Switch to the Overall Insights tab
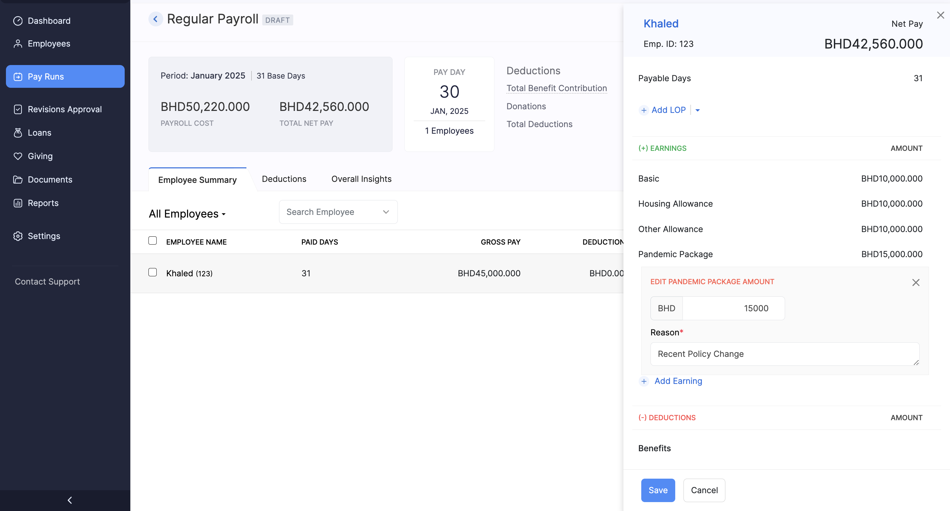The width and height of the screenshot is (950, 511). [x=361, y=179]
